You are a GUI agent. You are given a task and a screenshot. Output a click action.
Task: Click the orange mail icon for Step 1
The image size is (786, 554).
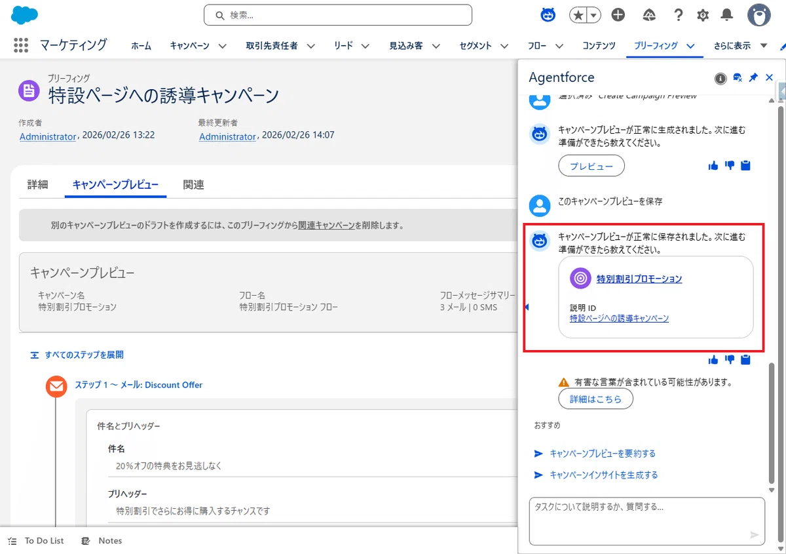[x=56, y=386]
